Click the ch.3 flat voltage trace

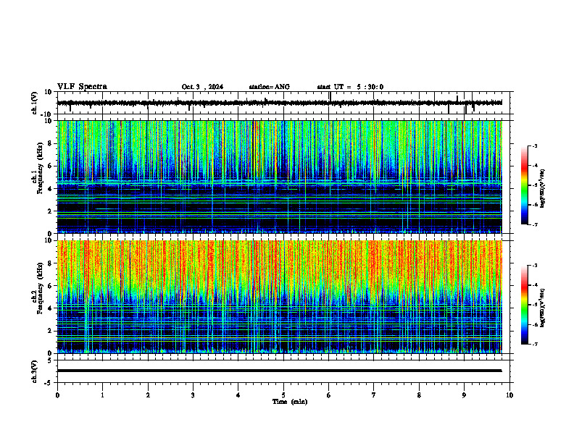pyautogui.click(x=280, y=371)
